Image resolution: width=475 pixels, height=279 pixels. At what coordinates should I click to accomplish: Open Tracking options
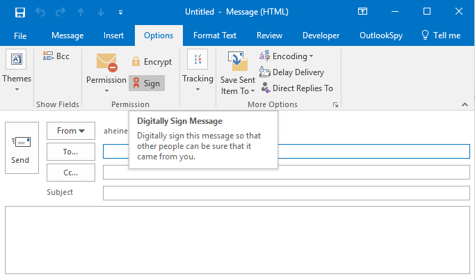198,73
